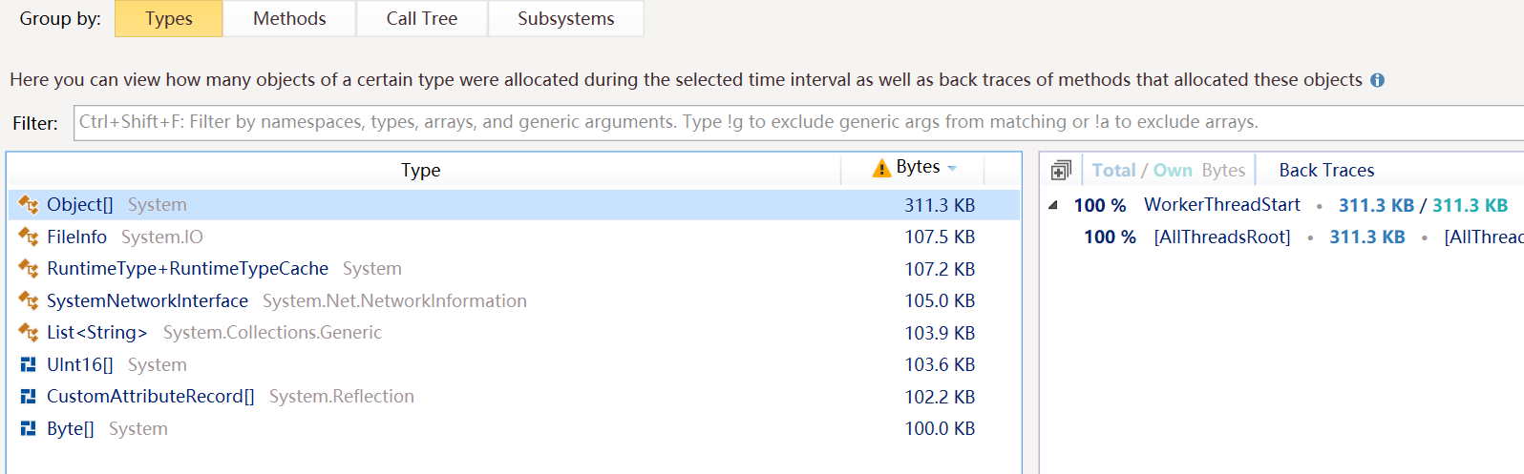Switch grouping to Call Tree tab
The height and width of the screenshot is (474, 1524).
pyautogui.click(x=422, y=18)
